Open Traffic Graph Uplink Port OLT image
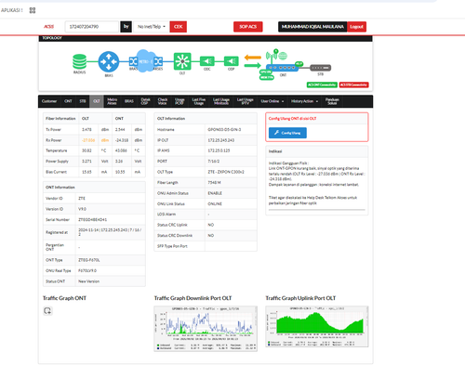The width and height of the screenshot is (465, 365). click(x=317, y=326)
